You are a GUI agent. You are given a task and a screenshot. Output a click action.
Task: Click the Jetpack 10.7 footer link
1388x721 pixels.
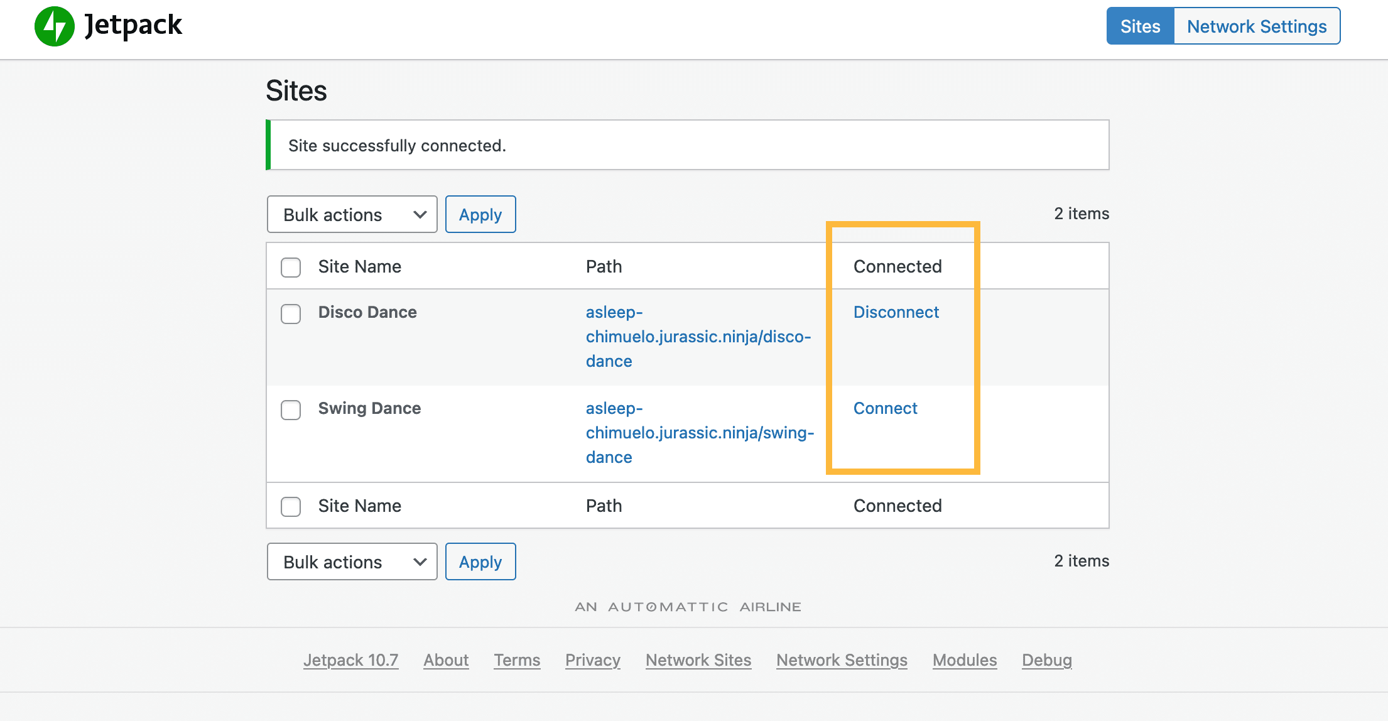(350, 660)
